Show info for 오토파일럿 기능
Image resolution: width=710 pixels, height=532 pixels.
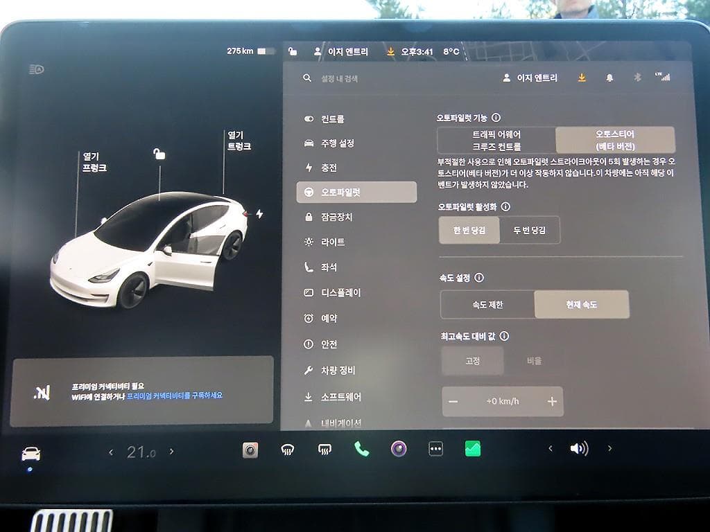tap(496, 118)
